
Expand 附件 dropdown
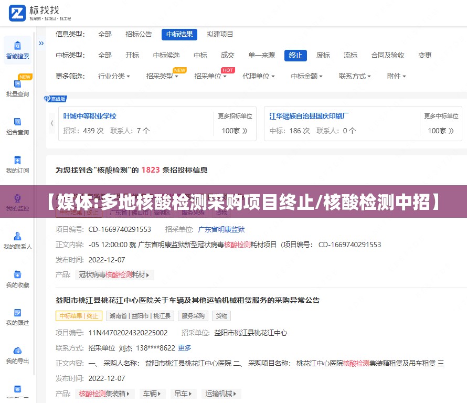click(x=396, y=76)
